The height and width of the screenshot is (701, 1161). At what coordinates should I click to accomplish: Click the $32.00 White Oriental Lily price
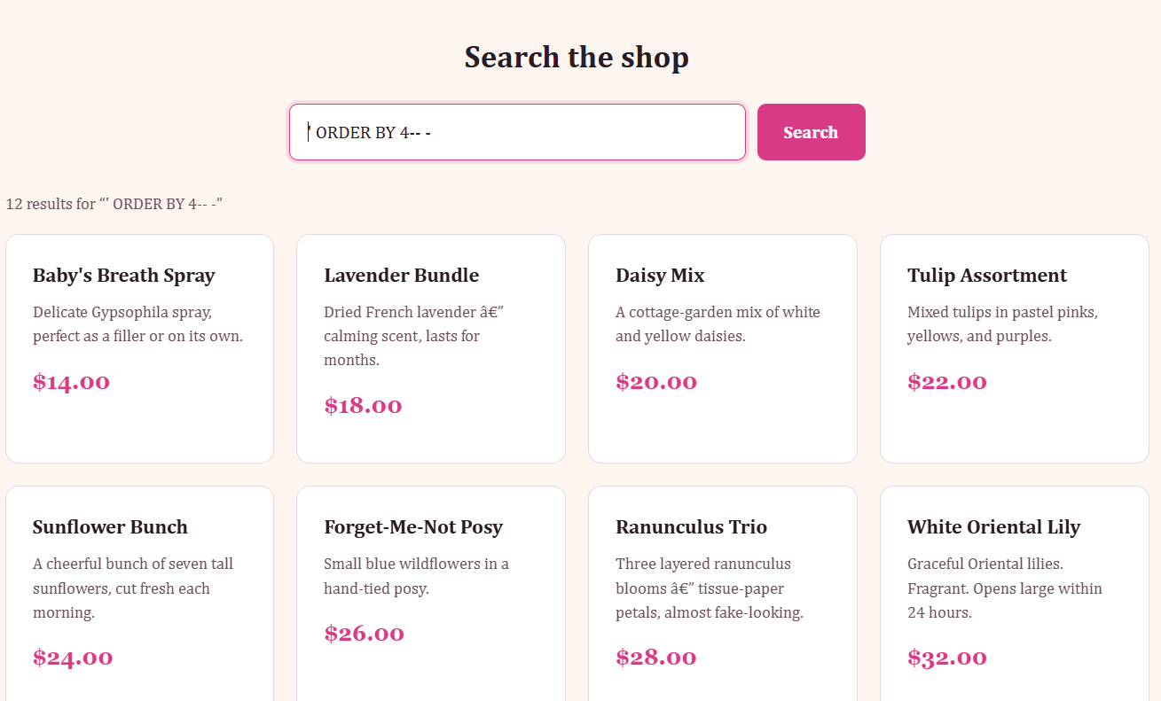click(946, 658)
